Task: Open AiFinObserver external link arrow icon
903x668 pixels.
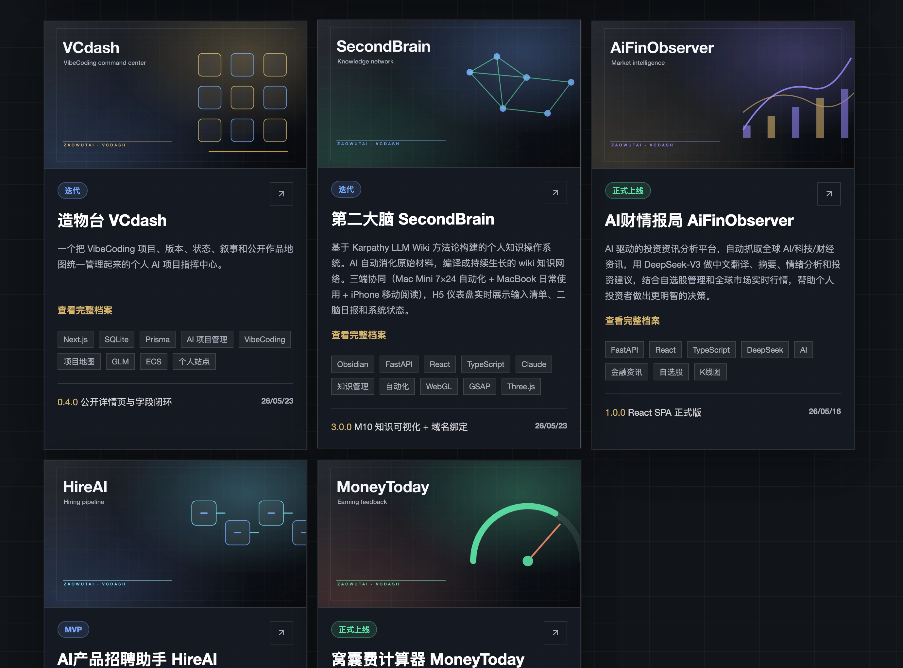Action: [828, 194]
